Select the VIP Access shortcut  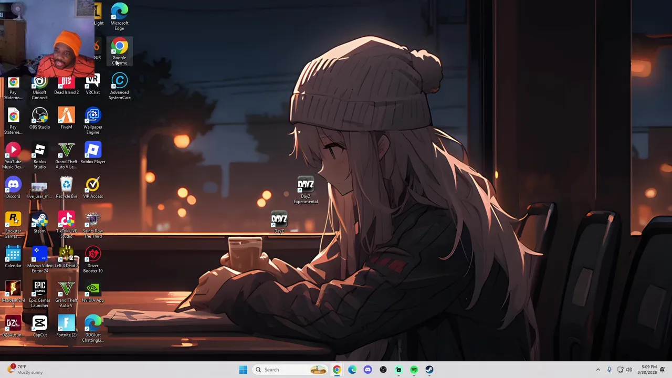coord(93,188)
